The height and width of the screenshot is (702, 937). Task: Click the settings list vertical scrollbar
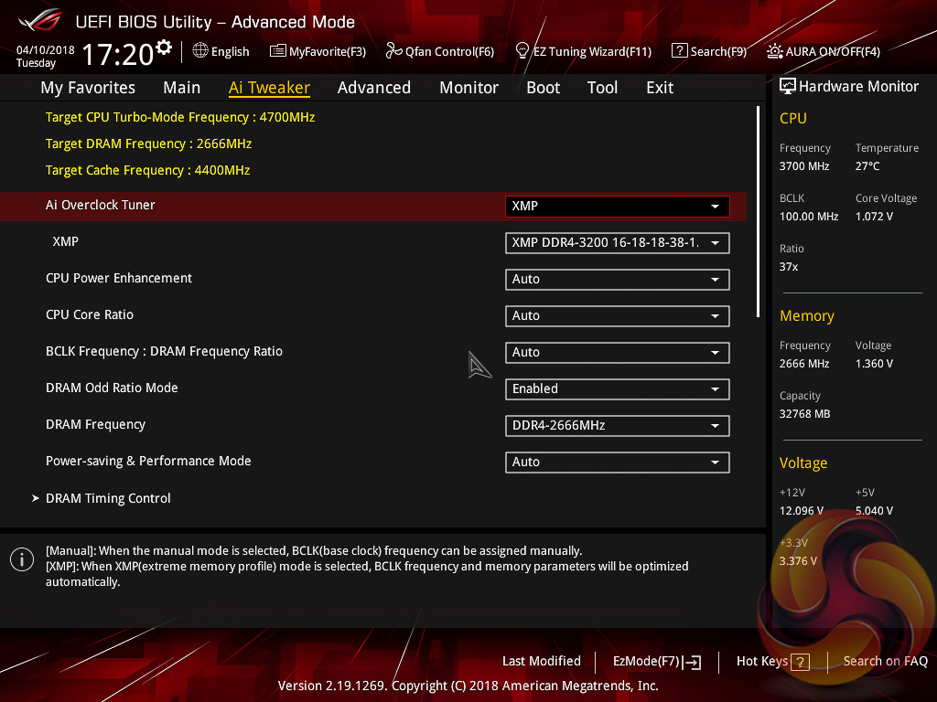[x=759, y=212]
